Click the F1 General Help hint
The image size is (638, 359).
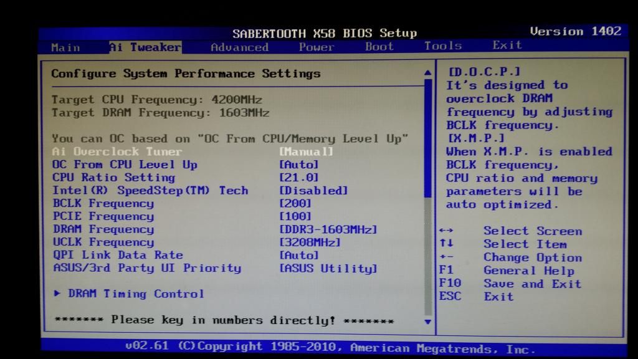pos(507,270)
